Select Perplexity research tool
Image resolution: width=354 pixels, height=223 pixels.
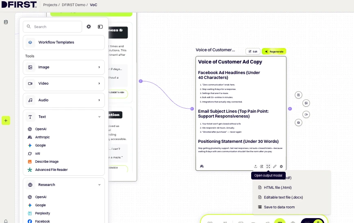42,213
